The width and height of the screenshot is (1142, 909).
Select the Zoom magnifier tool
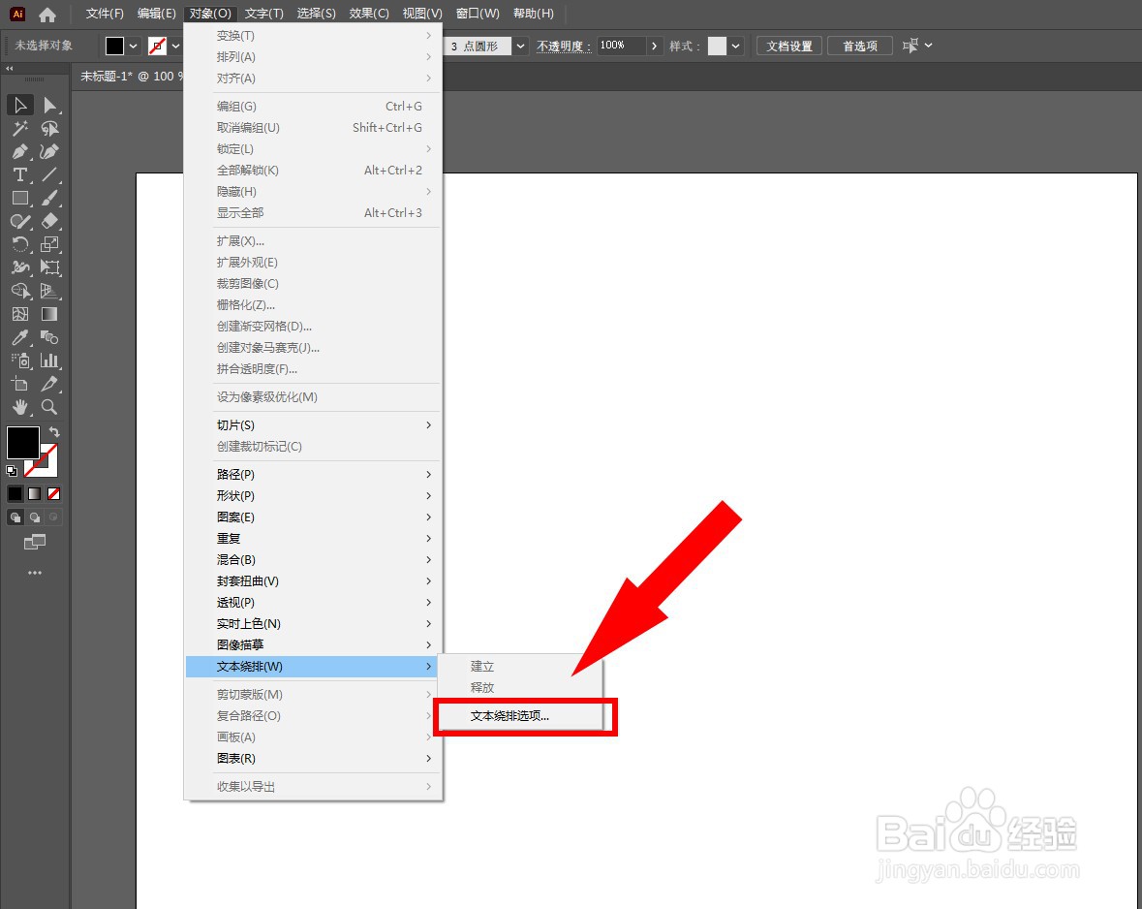pyautogui.click(x=49, y=407)
